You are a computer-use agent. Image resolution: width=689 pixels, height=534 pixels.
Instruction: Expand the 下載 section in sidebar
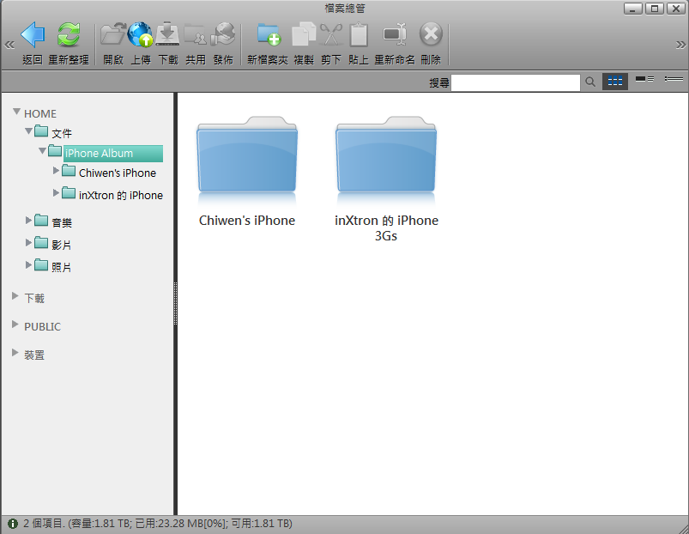tap(15, 297)
